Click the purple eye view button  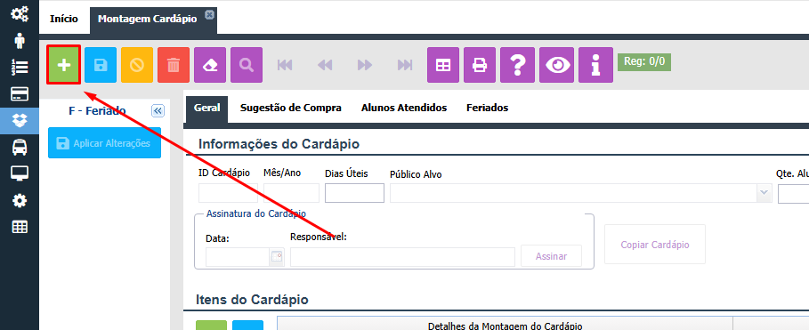(557, 65)
